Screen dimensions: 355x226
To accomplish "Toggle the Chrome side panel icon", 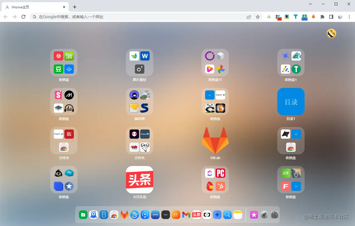I will tap(331, 17).
